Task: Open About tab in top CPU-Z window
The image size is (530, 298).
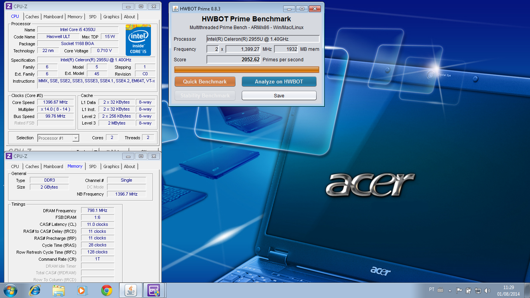Action: (x=130, y=17)
